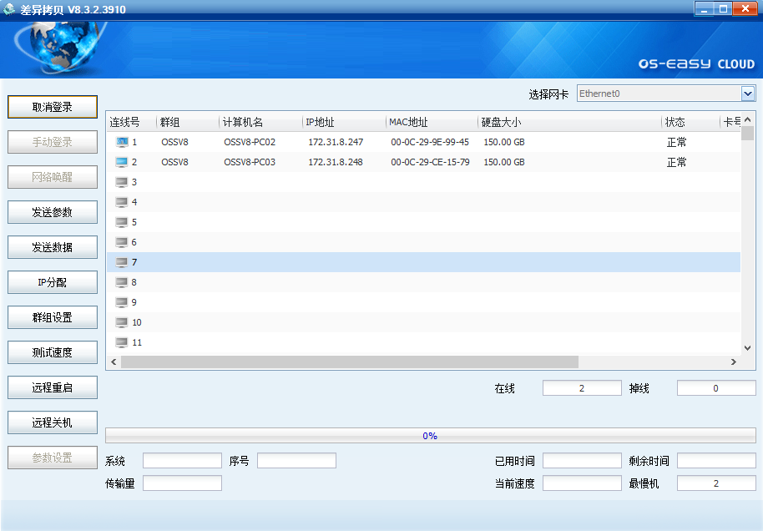Click the gray computer icon in row 5
This screenshot has width=763, height=531.
122,222
